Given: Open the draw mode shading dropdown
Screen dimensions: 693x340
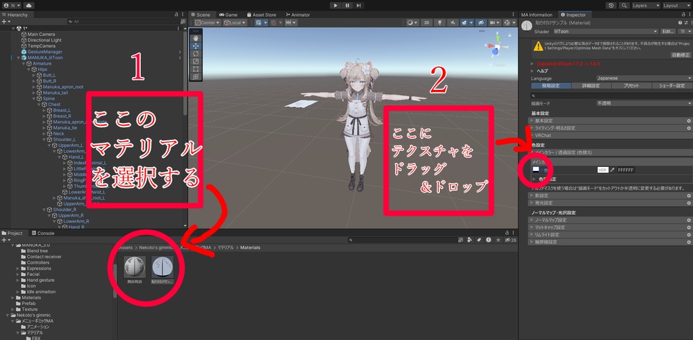Looking at the screenshot, I should 412,22.
